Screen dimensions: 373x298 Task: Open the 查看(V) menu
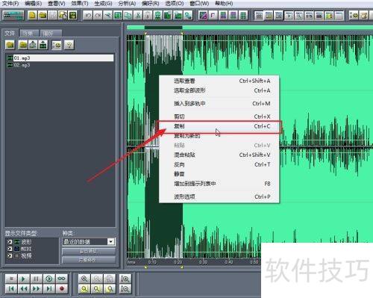click(57, 4)
